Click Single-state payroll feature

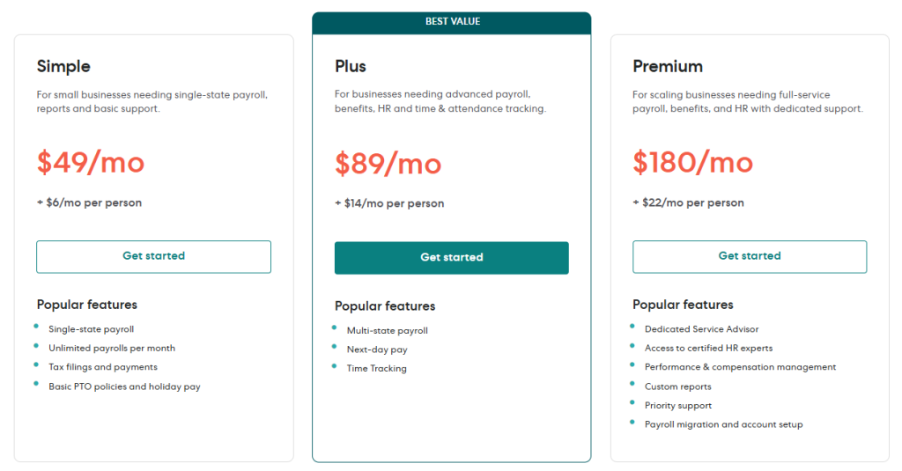coord(92,329)
